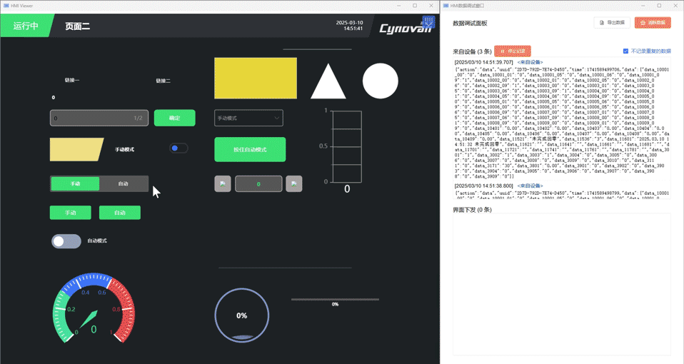684x364 pixels.
Task: Click the Cynovan logo
Action: (x=405, y=29)
